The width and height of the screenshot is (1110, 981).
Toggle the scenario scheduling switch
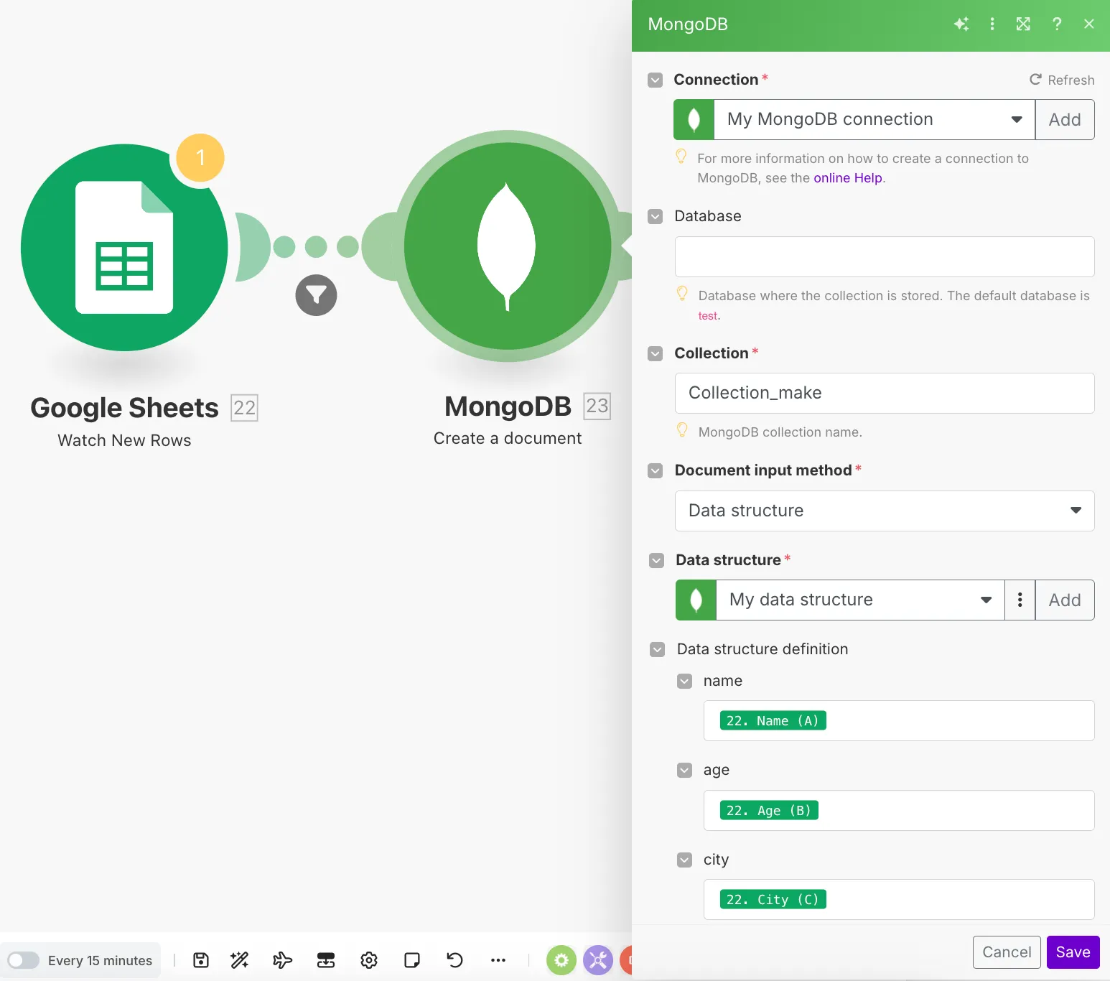coord(23,960)
